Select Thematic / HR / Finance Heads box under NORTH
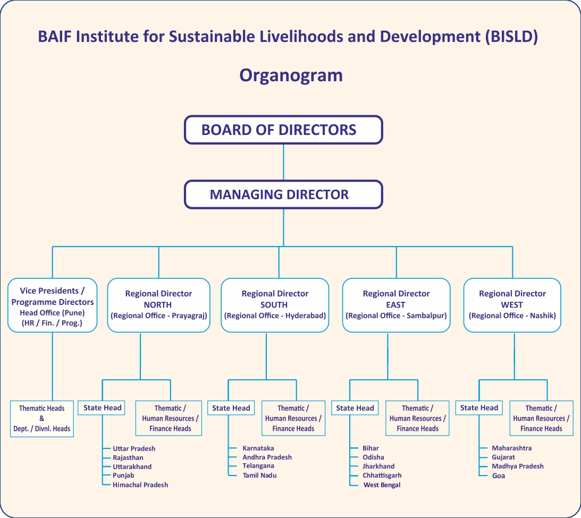This screenshot has height=518, width=581. (169, 418)
